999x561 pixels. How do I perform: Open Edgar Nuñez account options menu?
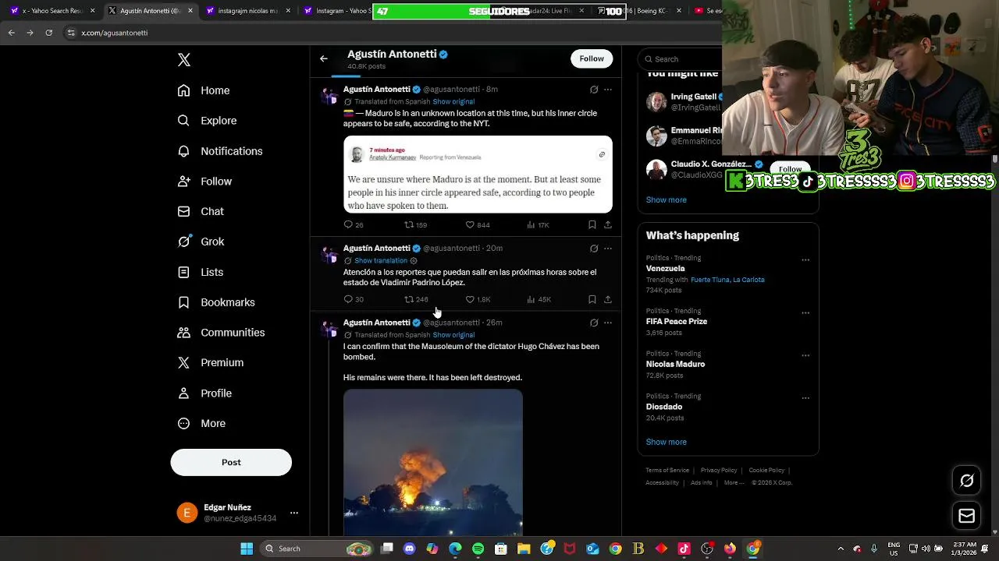(x=294, y=513)
